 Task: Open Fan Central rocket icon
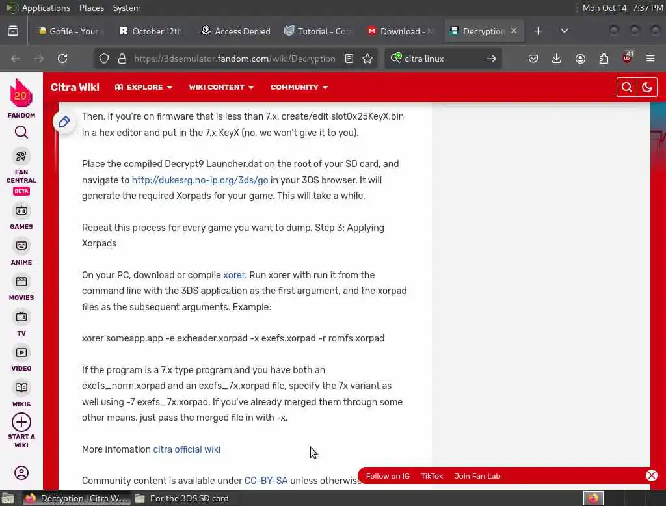[21, 156]
